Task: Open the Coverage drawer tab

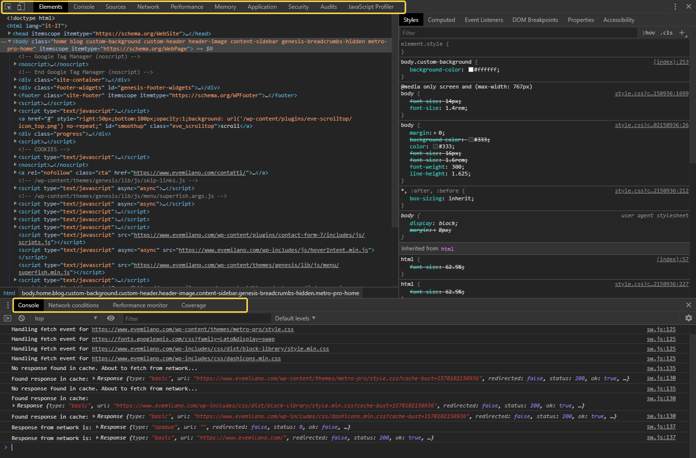Action: click(x=193, y=305)
